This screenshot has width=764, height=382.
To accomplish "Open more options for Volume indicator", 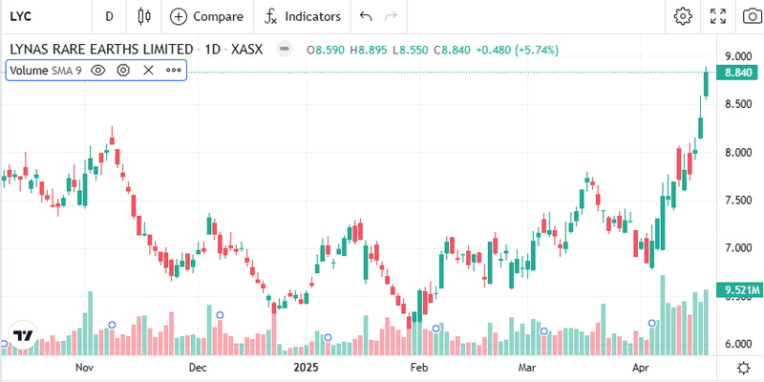I will click(x=174, y=70).
